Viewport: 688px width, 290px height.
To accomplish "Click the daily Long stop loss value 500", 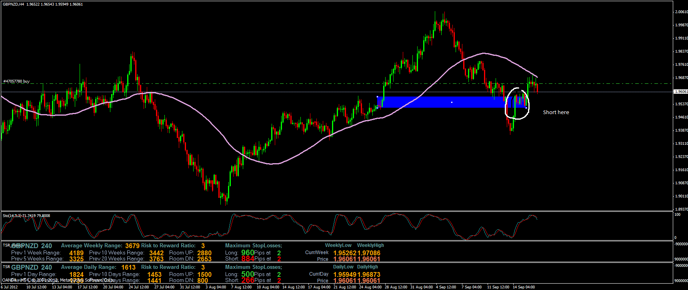I will tap(248, 274).
